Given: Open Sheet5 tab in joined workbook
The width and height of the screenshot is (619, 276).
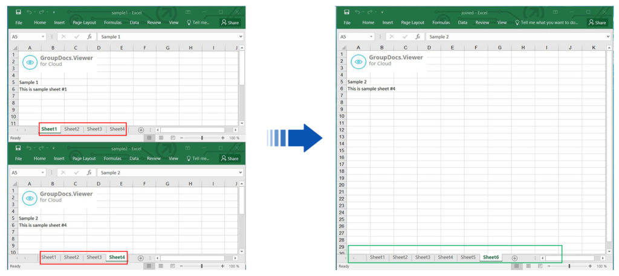Looking at the screenshot, I should pos(468,257).
